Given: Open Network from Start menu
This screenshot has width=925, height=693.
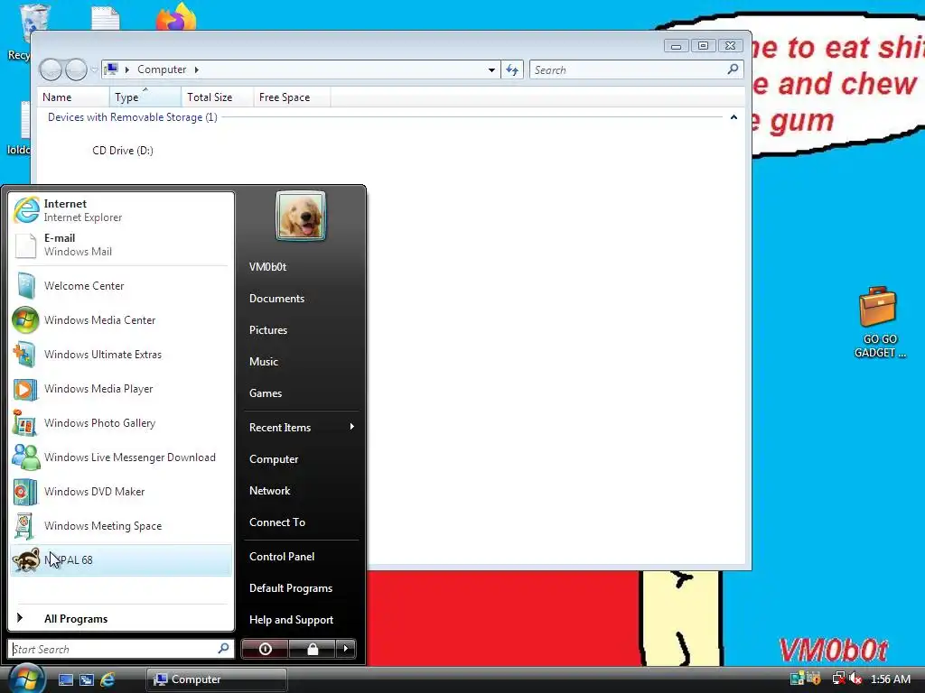Looking at the screenshot, I should point(301,491).
